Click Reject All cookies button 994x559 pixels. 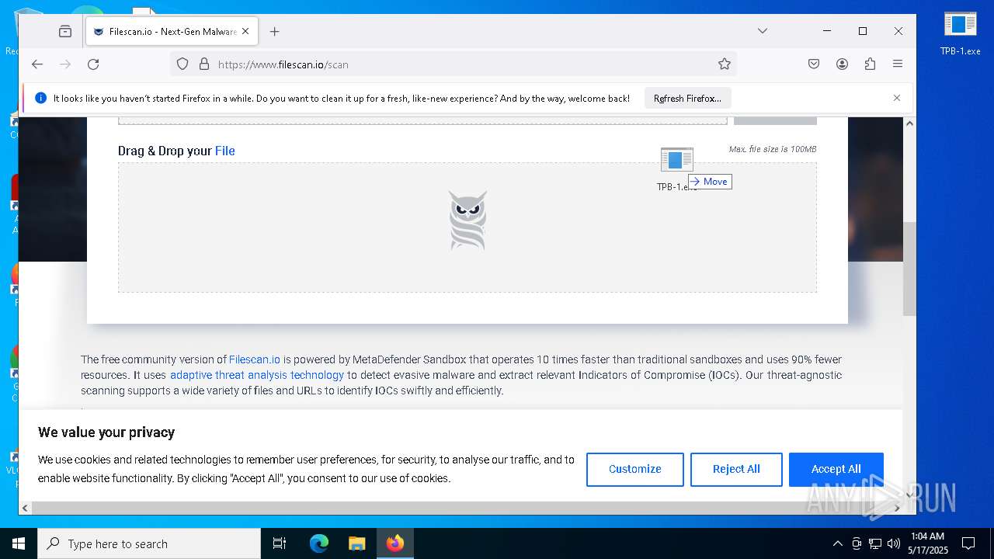[736, 469]
